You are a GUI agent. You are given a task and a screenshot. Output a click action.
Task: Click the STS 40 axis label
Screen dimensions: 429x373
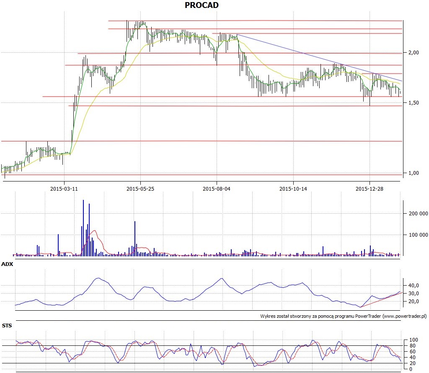[x=413, y=358]
